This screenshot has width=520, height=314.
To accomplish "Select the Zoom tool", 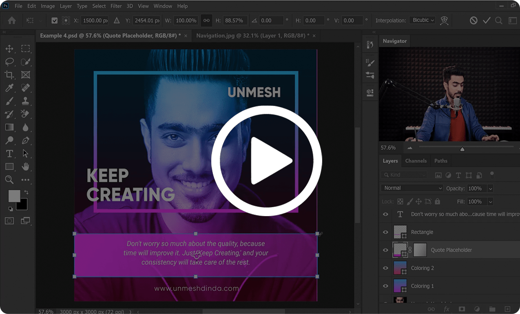I will [x=9, y=179].
